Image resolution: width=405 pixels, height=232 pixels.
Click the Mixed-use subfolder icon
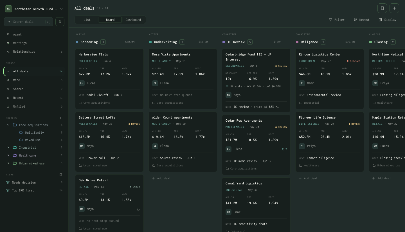21,140
